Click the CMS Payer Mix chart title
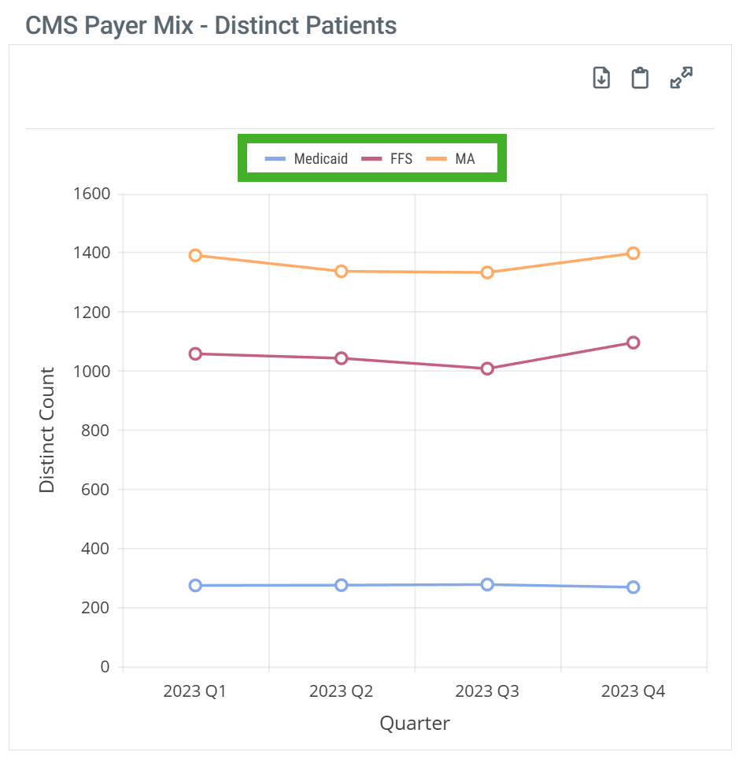This screenshot has height=759, width=739. click(211, 25)
